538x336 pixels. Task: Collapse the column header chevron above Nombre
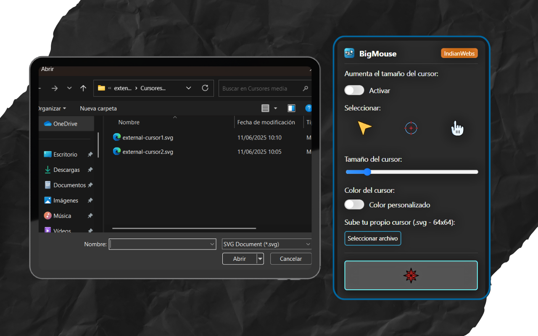(x=175, y=118)
